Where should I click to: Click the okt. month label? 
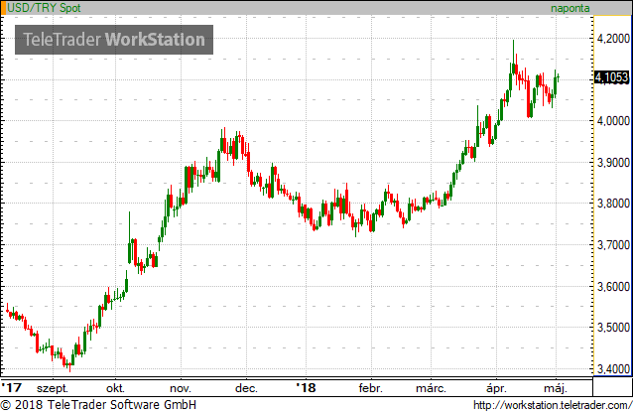115,388
